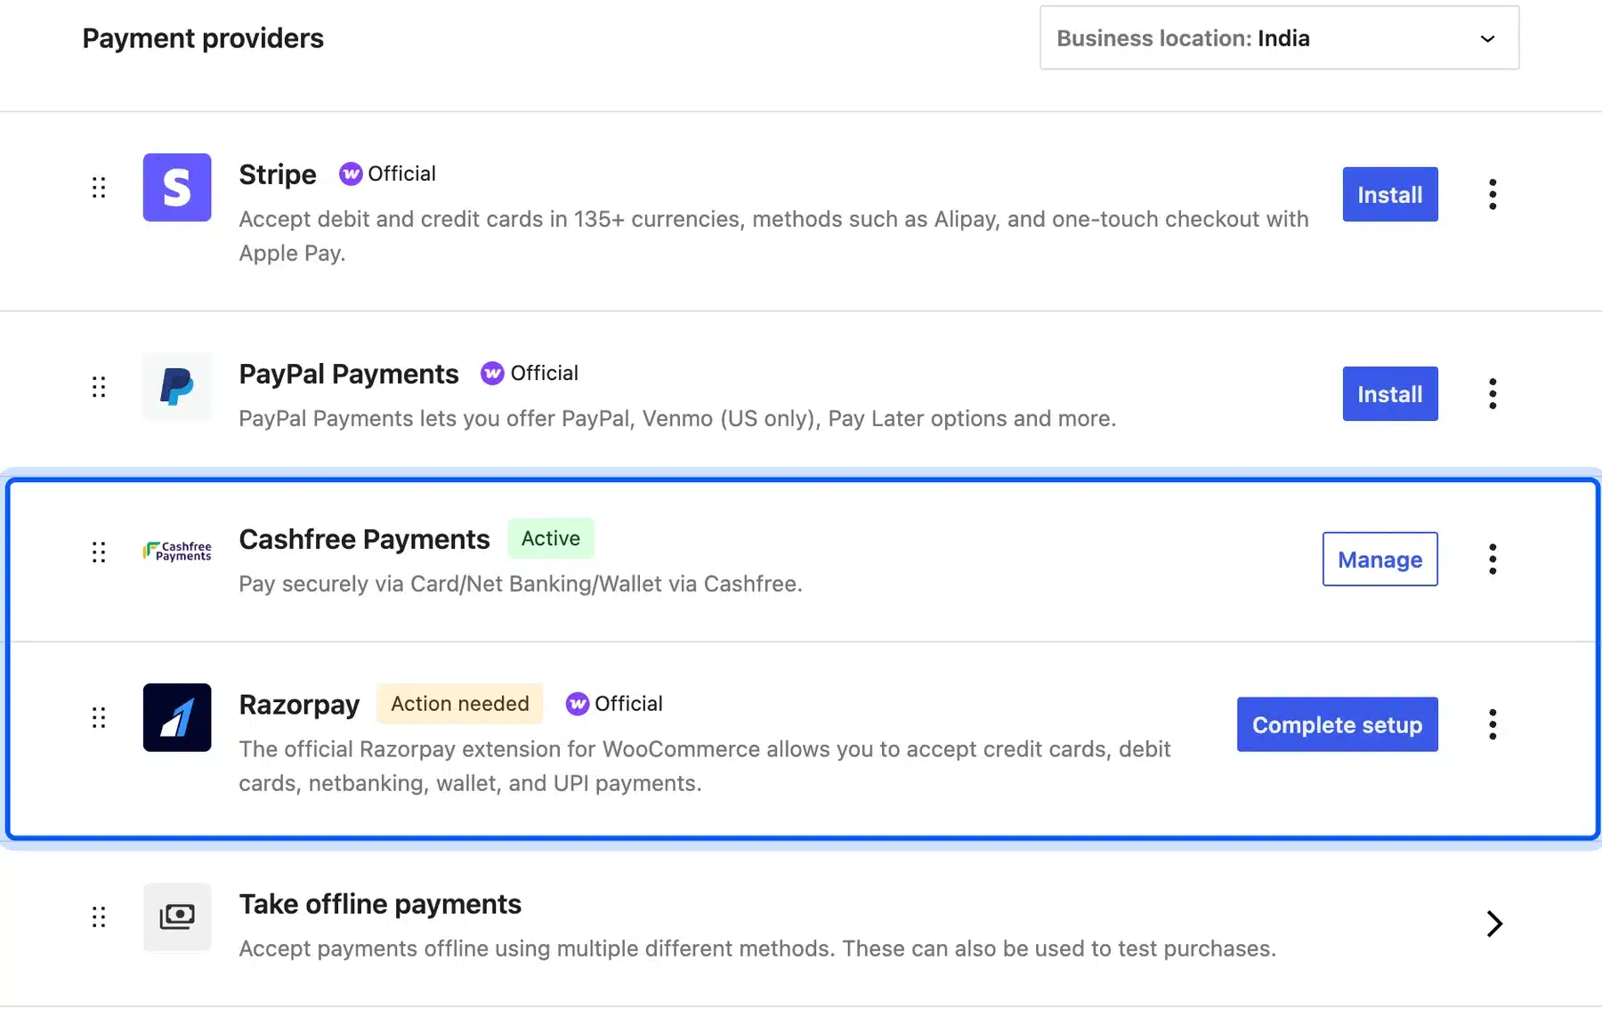The image size is (1602, 1009).
Task: Click the PayPal description mentioning Venmo
Action: coord(677,418)
